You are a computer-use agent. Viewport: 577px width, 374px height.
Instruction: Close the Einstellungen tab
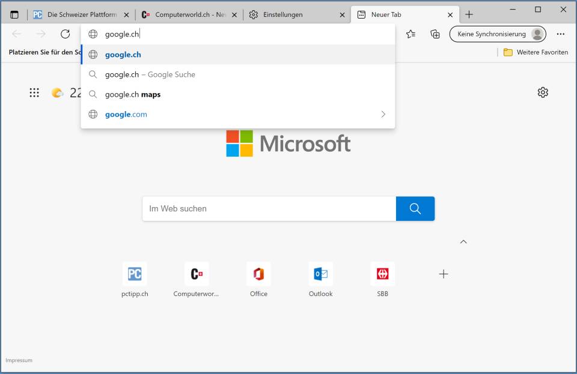(x=342, y=15)
